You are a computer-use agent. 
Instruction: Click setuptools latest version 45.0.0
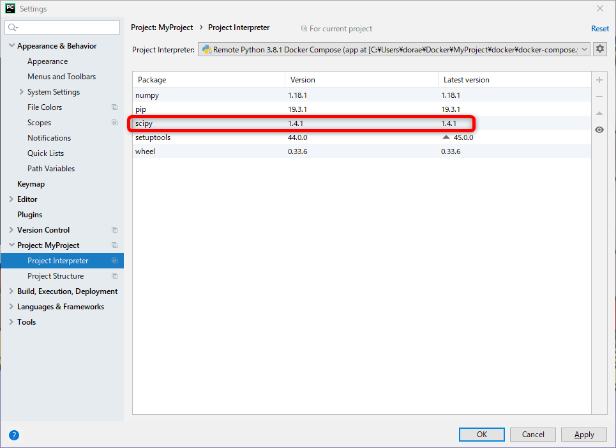(463, 137)
